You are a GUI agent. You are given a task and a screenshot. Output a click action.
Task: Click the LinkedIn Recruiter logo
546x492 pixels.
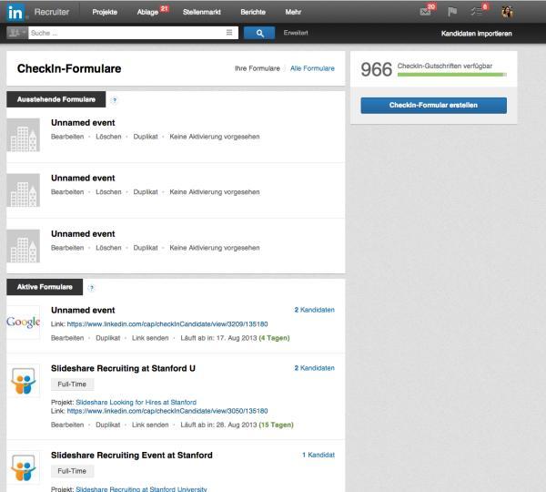(38, 12)
